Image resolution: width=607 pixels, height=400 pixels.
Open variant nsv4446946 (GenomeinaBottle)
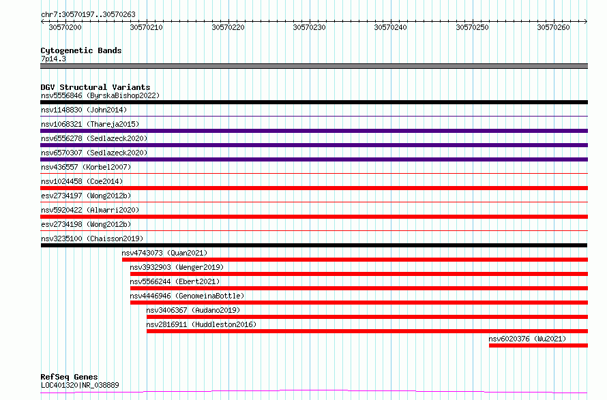(x=188, y=296)
